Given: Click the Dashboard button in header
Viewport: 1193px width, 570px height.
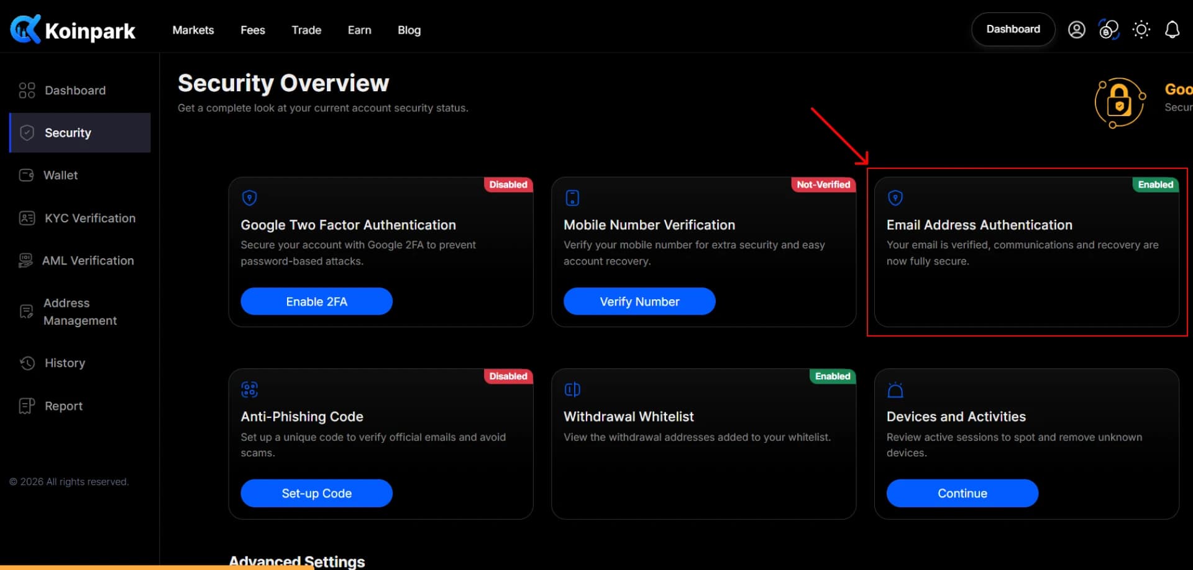Looking at the screenshot, I should click(x=1013, y=29).
